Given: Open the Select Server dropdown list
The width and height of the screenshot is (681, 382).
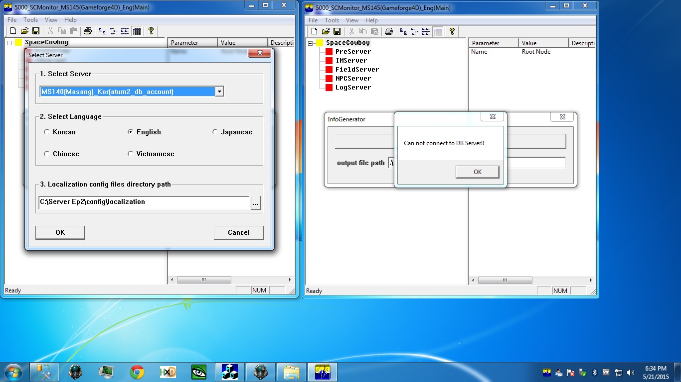Looking at the screenshot, I should tap(219, 92).
